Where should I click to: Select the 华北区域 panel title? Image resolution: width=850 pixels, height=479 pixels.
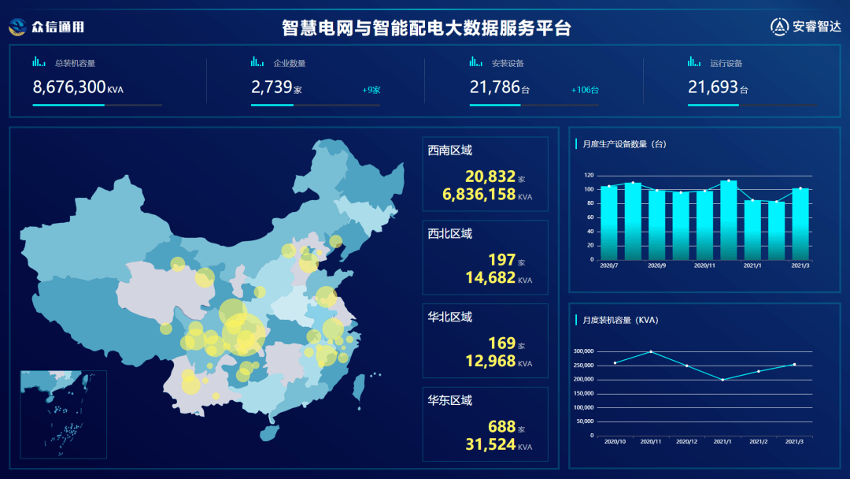[x=451, y=317]
